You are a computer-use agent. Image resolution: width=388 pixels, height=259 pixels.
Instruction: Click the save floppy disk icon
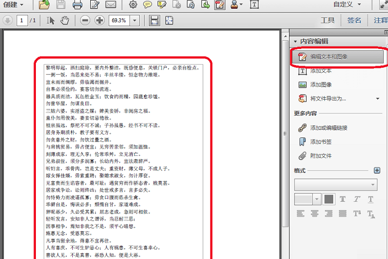[x=61, y=4]
